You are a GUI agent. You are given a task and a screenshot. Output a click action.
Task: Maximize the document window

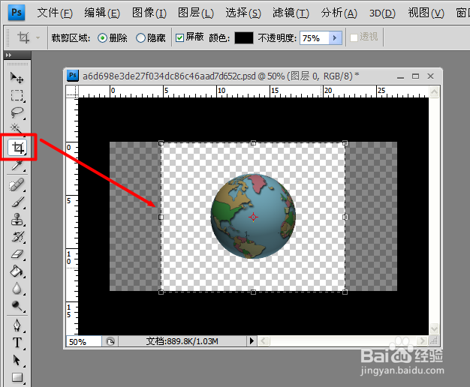[415, 76]
